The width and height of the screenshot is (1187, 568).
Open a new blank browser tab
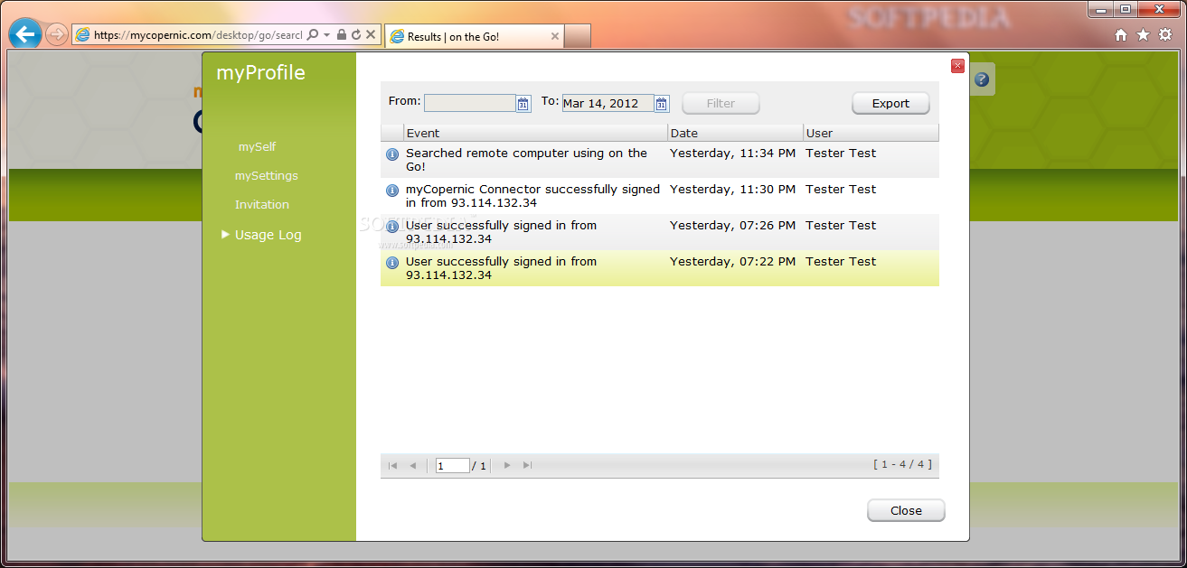[578, 36]
